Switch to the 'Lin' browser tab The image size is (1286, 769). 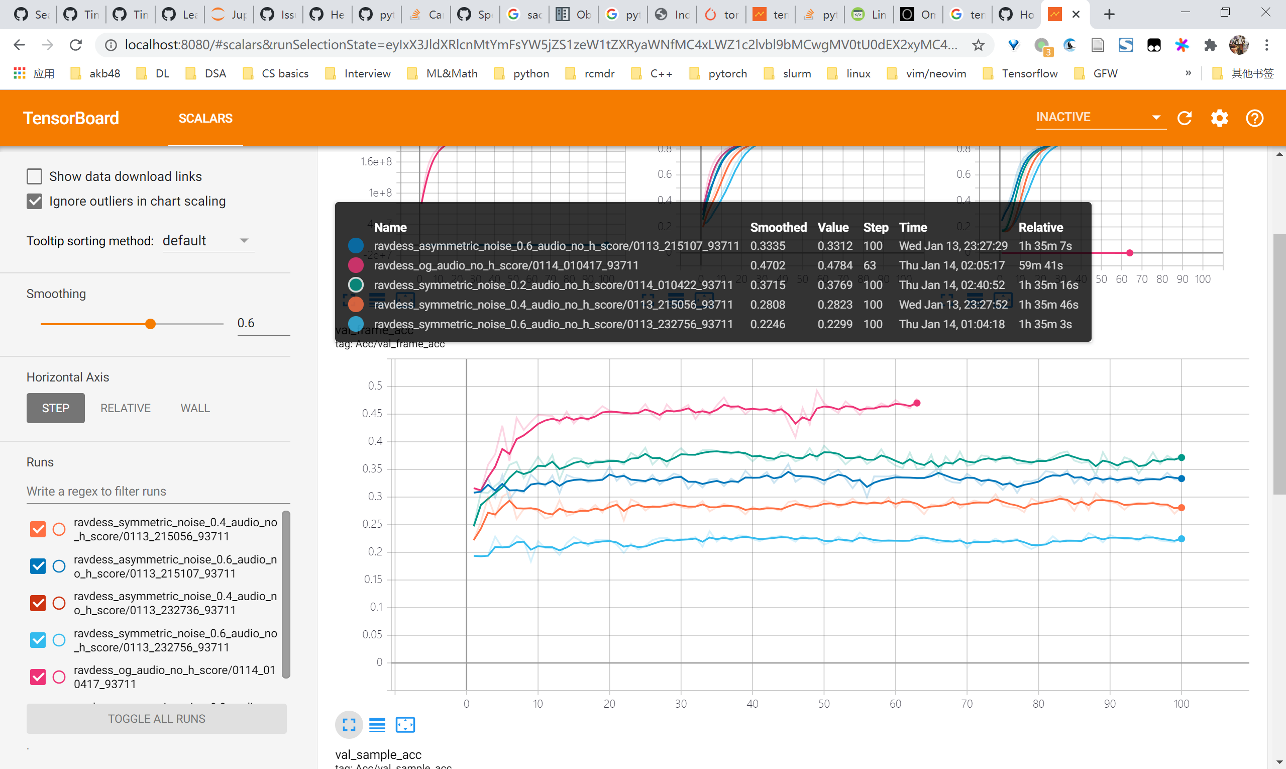click(868, 15)
